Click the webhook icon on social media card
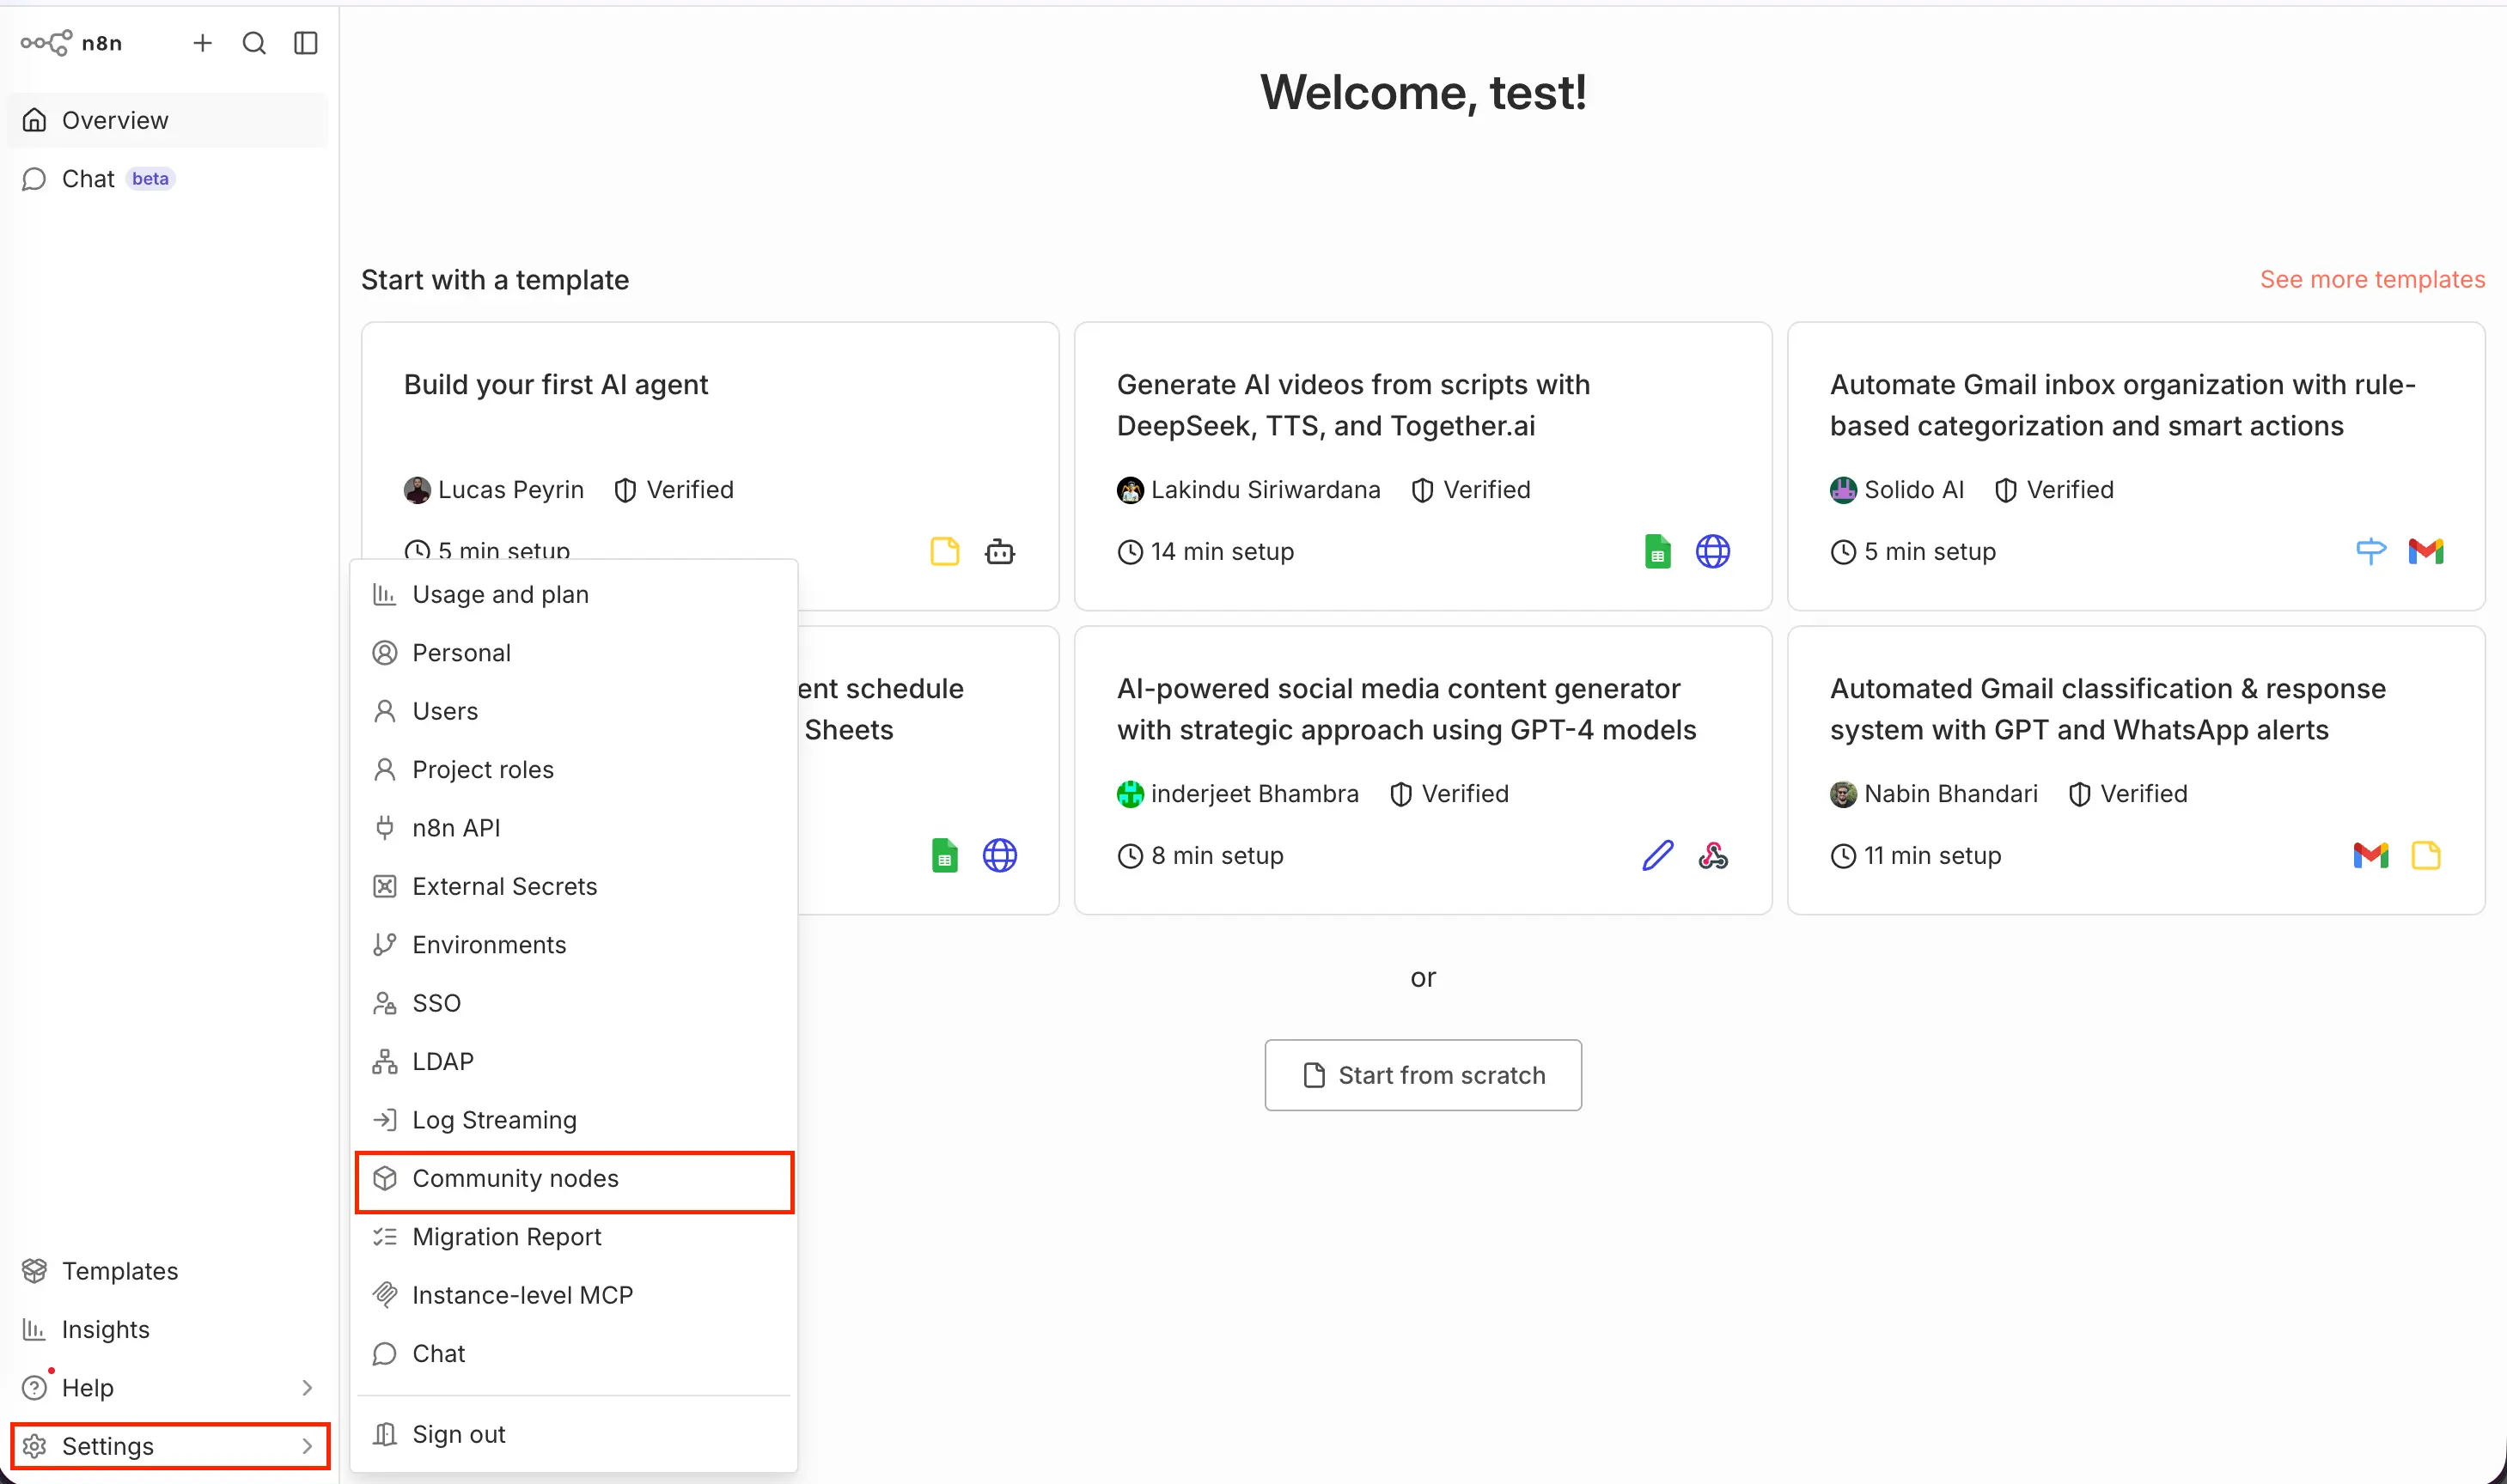The width and height of the screenshot is (2507, 1484). 1712,856
